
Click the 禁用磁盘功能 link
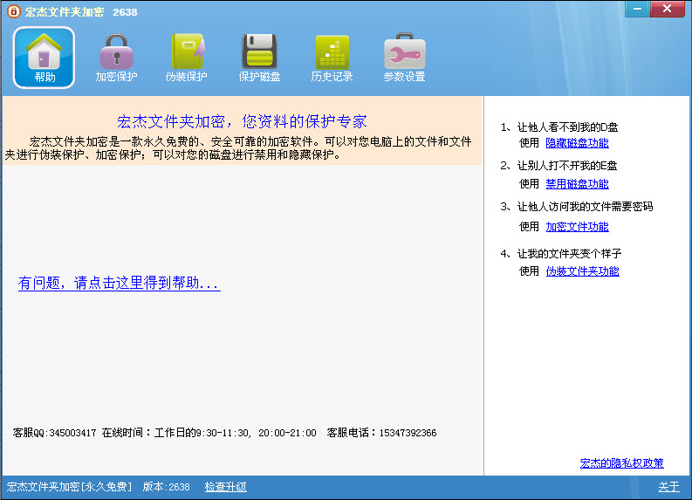pos(577,183)
